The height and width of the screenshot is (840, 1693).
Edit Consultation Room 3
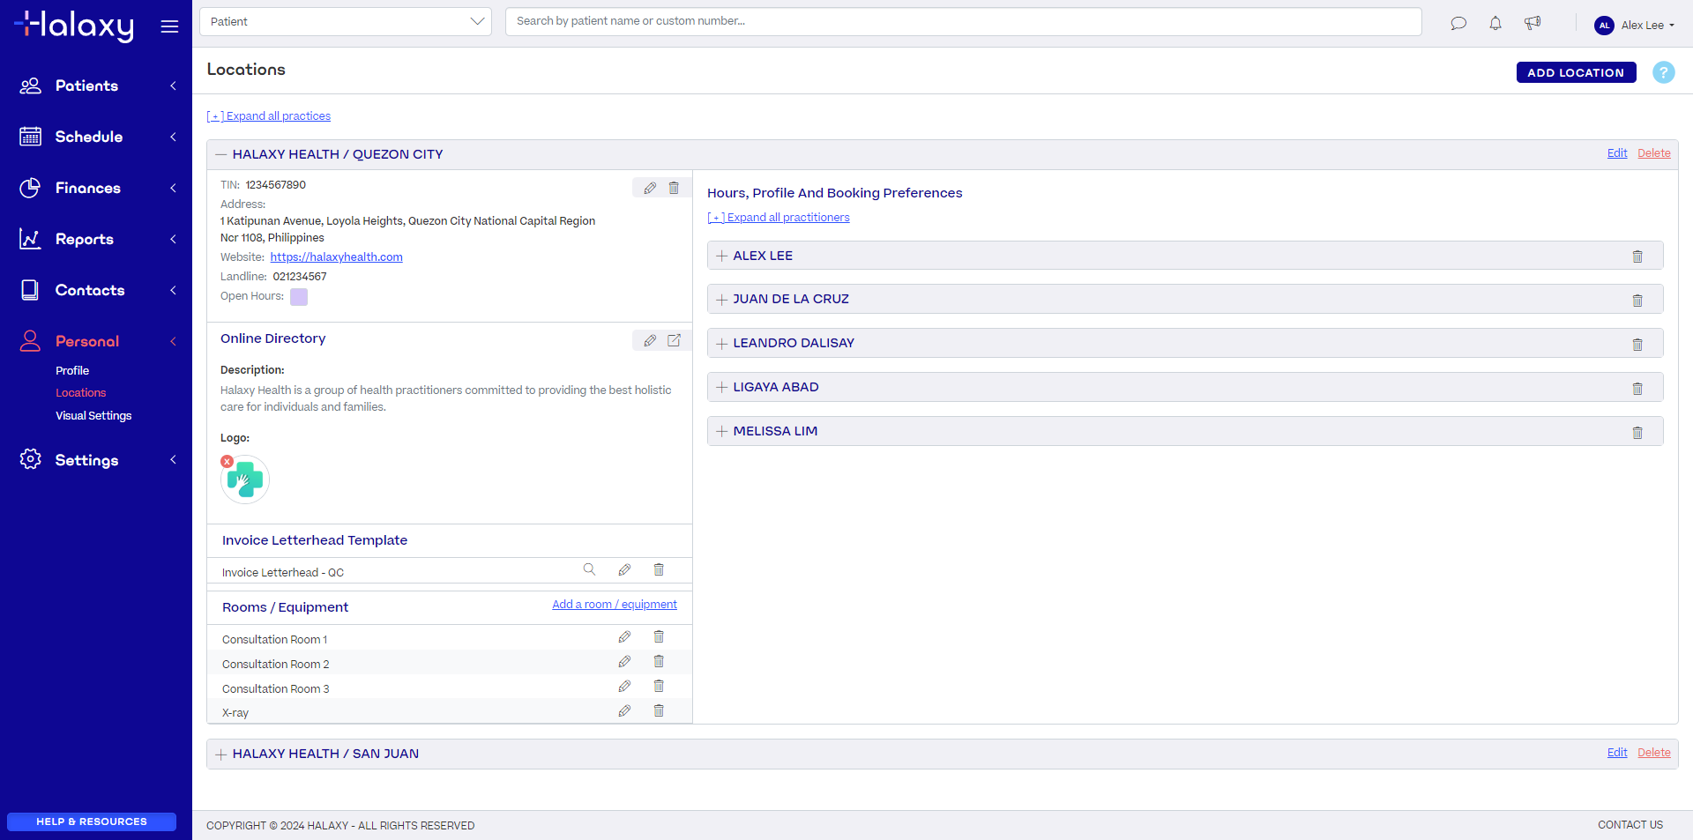(x=624, y=686)
